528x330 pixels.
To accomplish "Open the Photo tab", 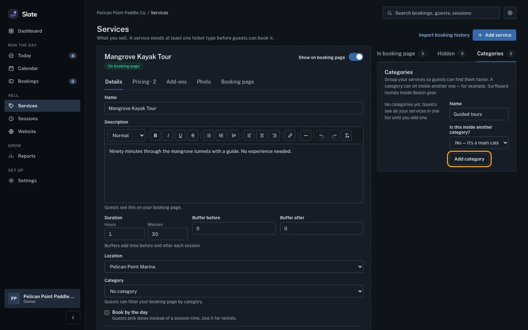I will click(204, 82).
